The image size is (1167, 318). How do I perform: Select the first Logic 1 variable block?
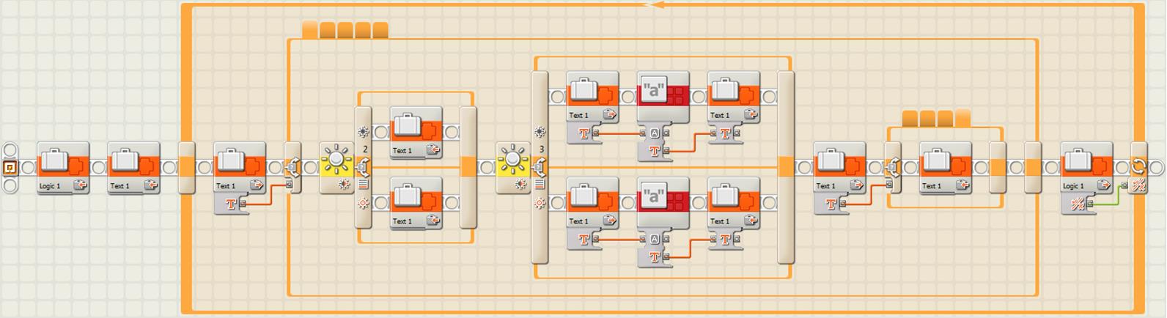[63, 166]
